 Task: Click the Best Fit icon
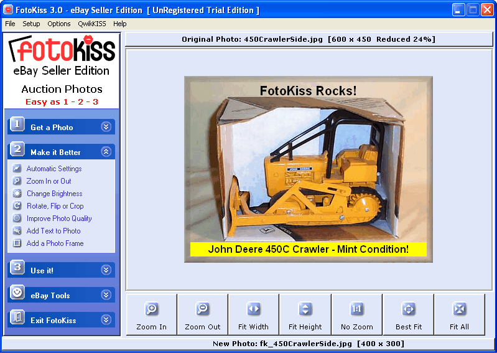tap(409, 309)
